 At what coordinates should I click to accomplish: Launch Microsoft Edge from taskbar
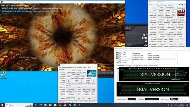click(41, 105)
